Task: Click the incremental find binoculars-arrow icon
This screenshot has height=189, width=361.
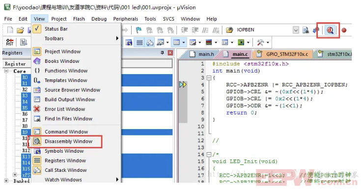Action: coord(316,30)
